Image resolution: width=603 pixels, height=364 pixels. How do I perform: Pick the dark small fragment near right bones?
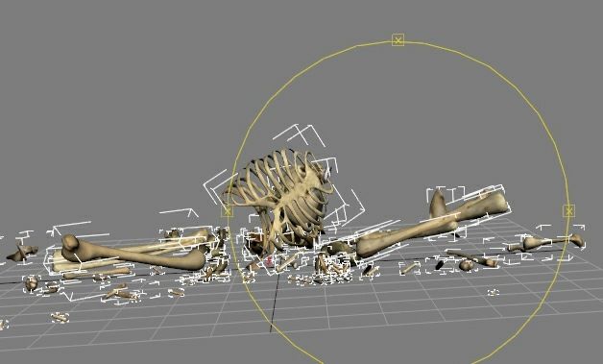pos(439,265)
